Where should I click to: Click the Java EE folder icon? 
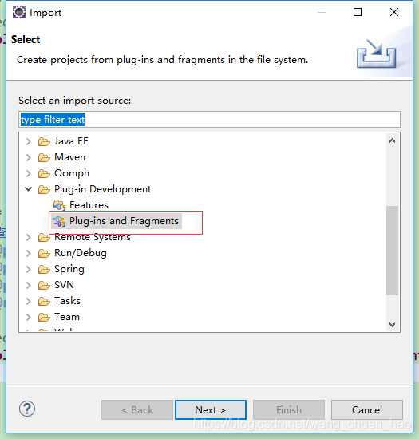pos(44,141)
